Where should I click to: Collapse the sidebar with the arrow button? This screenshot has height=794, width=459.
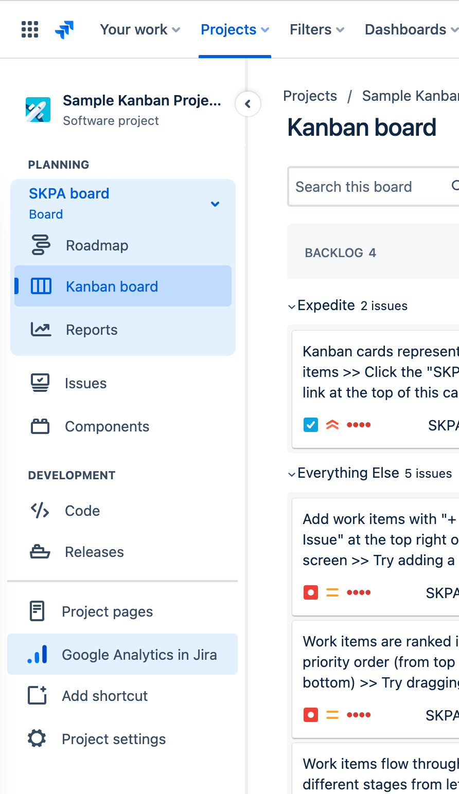pyautogui.click(x=248, y=104)
